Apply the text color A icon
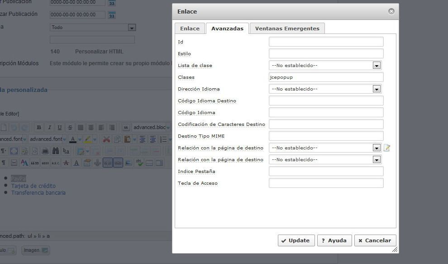The height and width of the screenshot is (264, 448). (73, 139)
